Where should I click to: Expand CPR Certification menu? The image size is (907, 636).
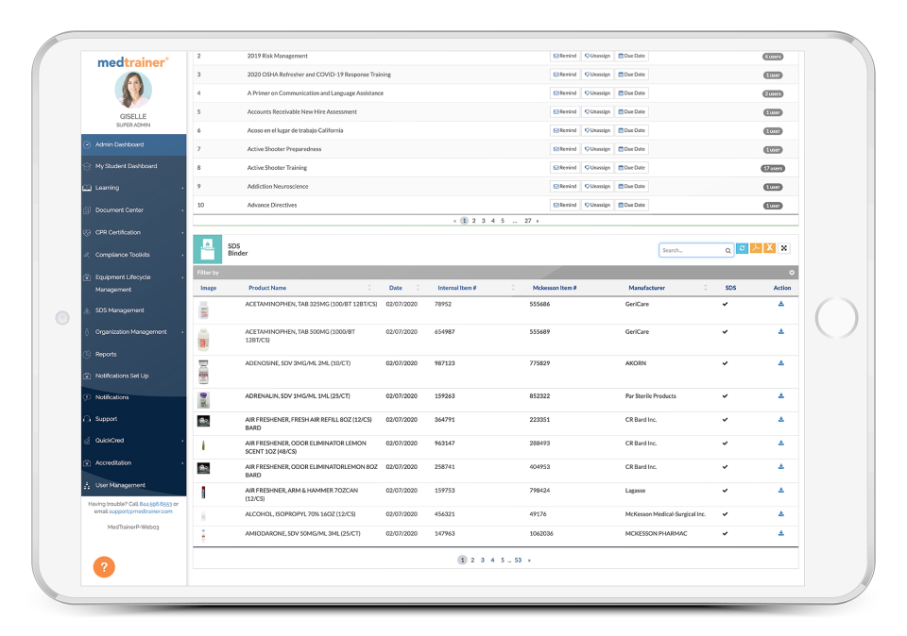133,233
